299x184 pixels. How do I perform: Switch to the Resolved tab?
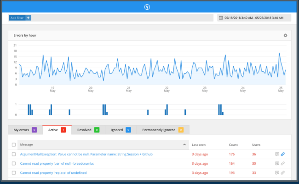[88, 130]
